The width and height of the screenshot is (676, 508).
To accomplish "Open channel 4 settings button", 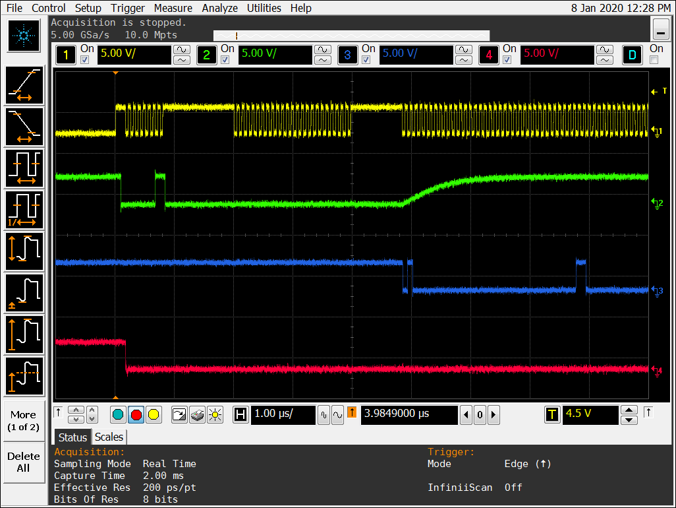I will pos(488,55).
